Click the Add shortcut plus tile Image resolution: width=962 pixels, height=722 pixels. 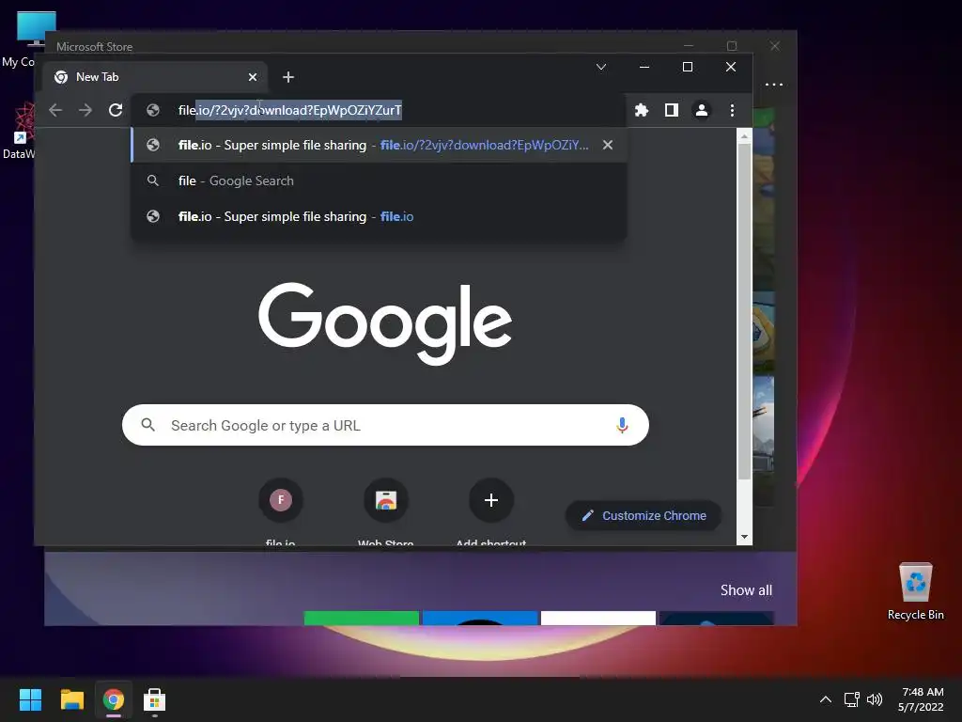[490, 500]
